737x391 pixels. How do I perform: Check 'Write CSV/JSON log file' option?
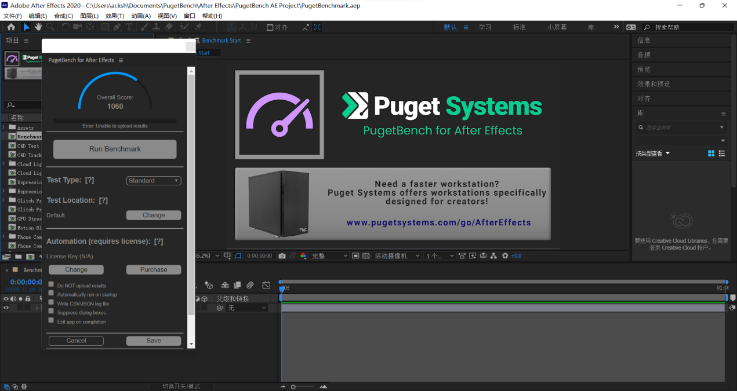coord(52,303)
